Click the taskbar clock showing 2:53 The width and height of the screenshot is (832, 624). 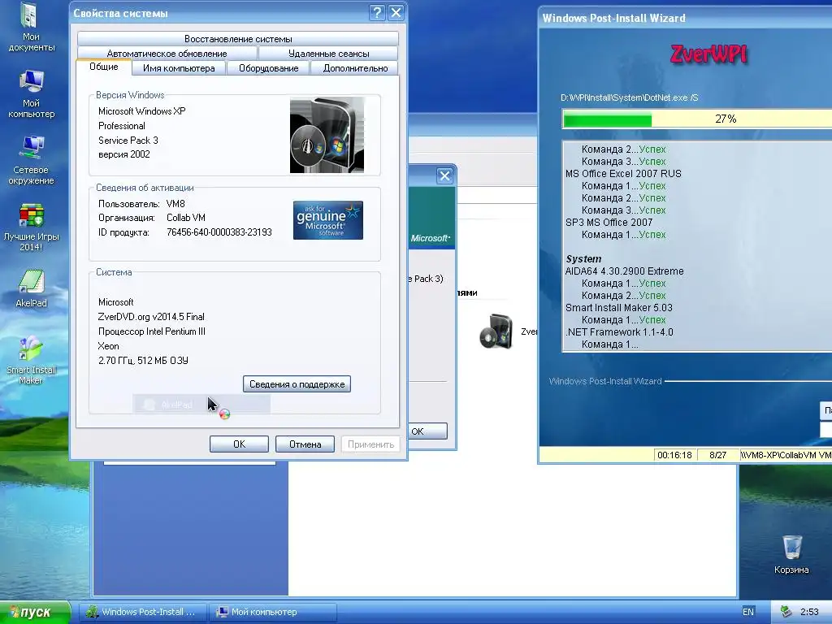click(809, 612)
